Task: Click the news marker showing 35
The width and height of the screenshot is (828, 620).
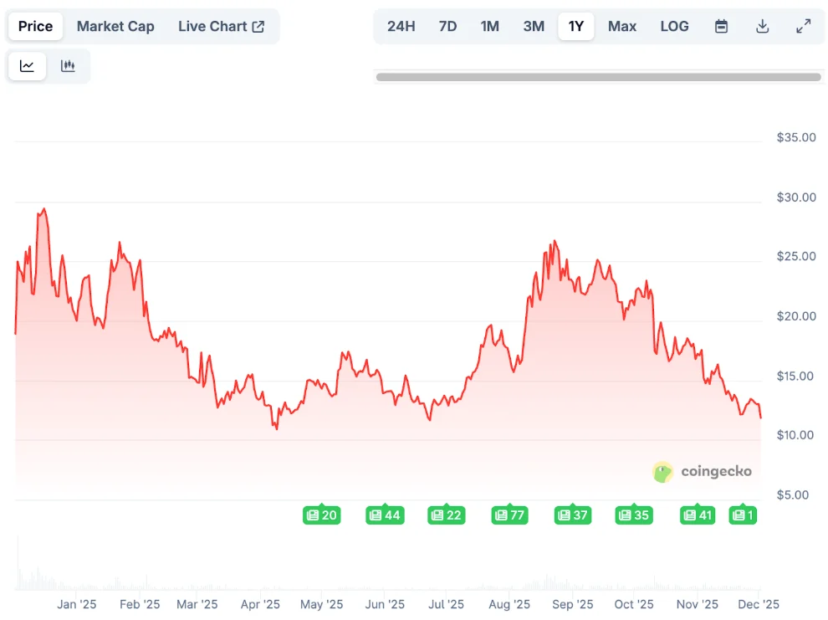Action: coord(634,515)
